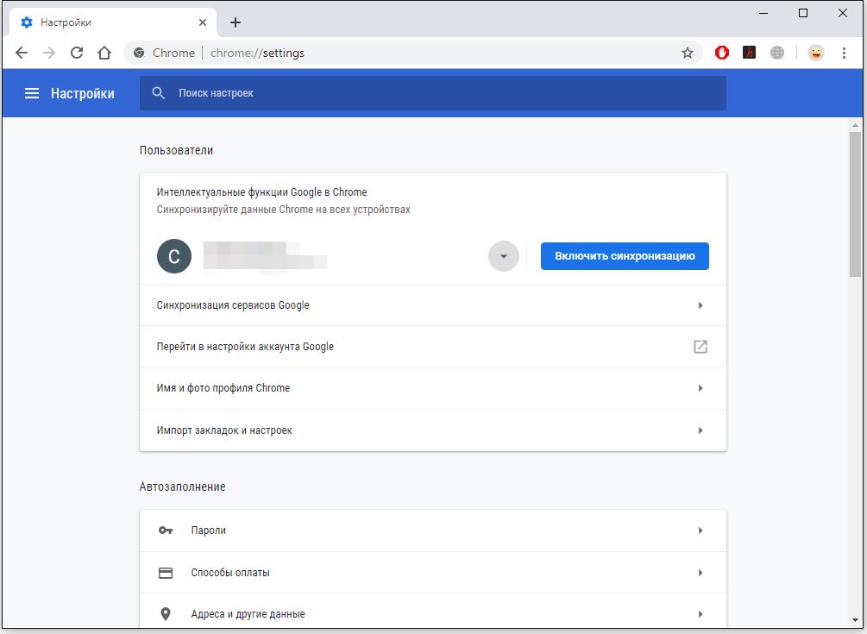Open the Chrome three-dot menu
This screenshot has width=867, height=634.
point(844,53)
